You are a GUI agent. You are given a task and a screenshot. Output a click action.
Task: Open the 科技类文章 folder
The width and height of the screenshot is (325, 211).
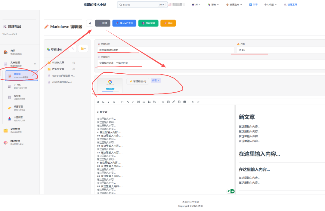click(x=59, y=62)
